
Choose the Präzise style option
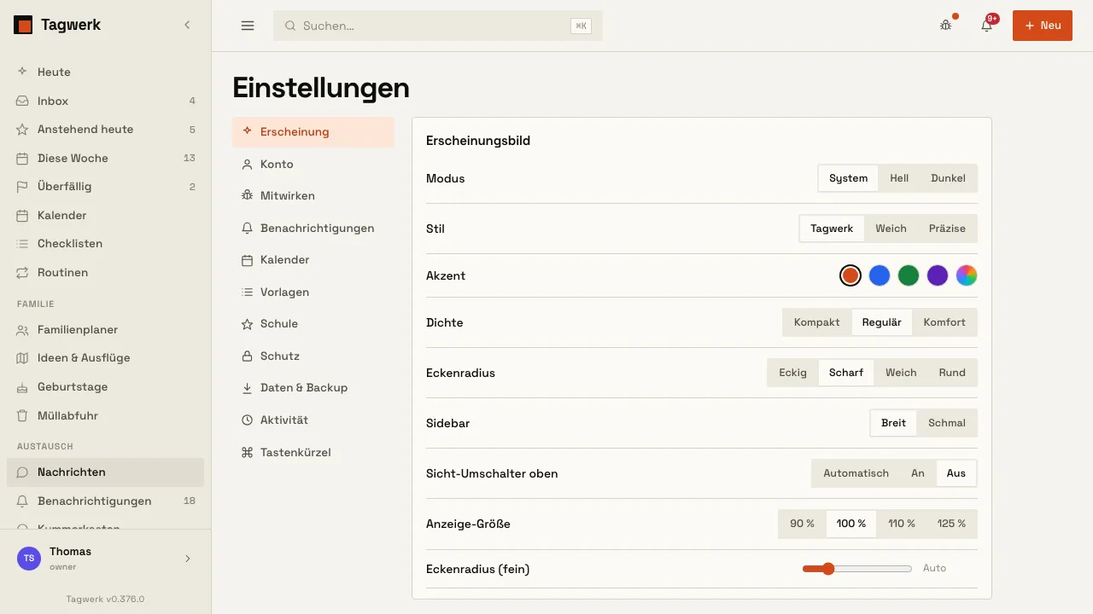click(x=947, y=229)
